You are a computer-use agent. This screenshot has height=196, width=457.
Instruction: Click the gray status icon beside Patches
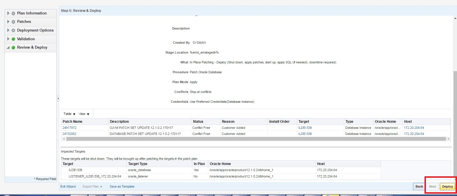13,22
